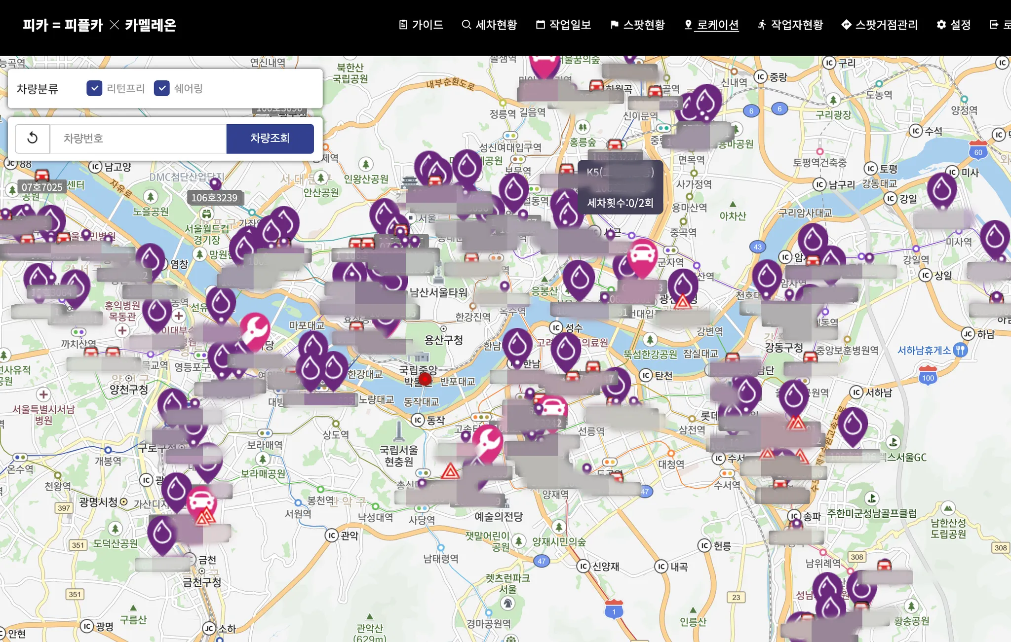This screenshot has width=1011, height=642.
Task: Click the pink car marker near 군자역
Action: click(x=641, y=255)
